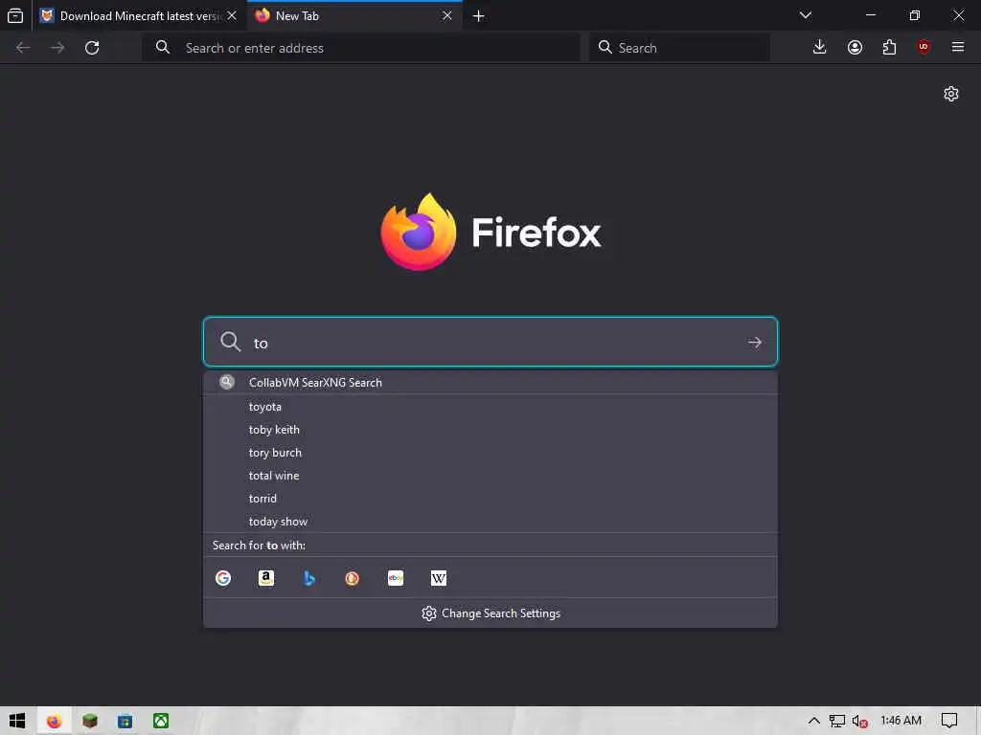Viewport: 981px width, 735px height.
Task: Open the Microsoft Store taskbar icon
Action: click(125, 721)
